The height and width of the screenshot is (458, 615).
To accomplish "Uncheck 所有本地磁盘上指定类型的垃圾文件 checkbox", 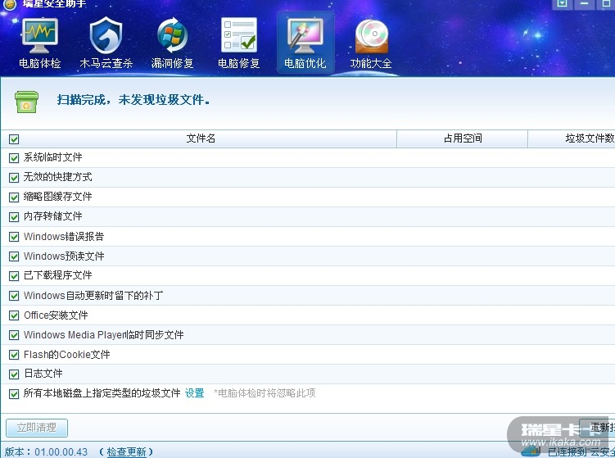I will 14,394.
